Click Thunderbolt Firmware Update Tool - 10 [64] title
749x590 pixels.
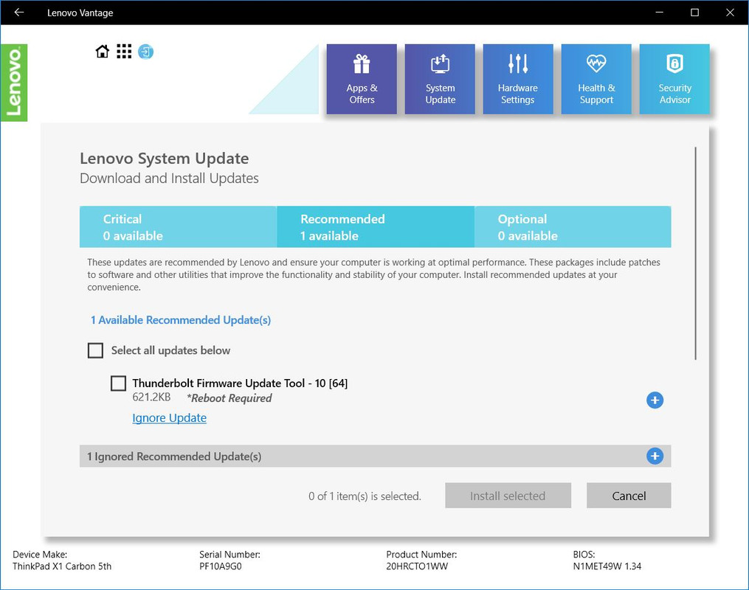click(240, 383)
